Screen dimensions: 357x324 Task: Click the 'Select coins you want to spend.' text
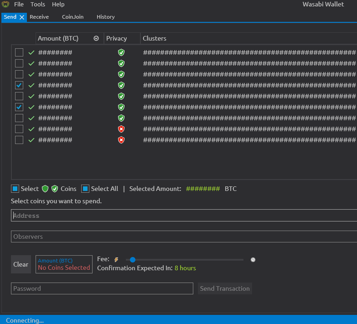click(x=56, y=201)
